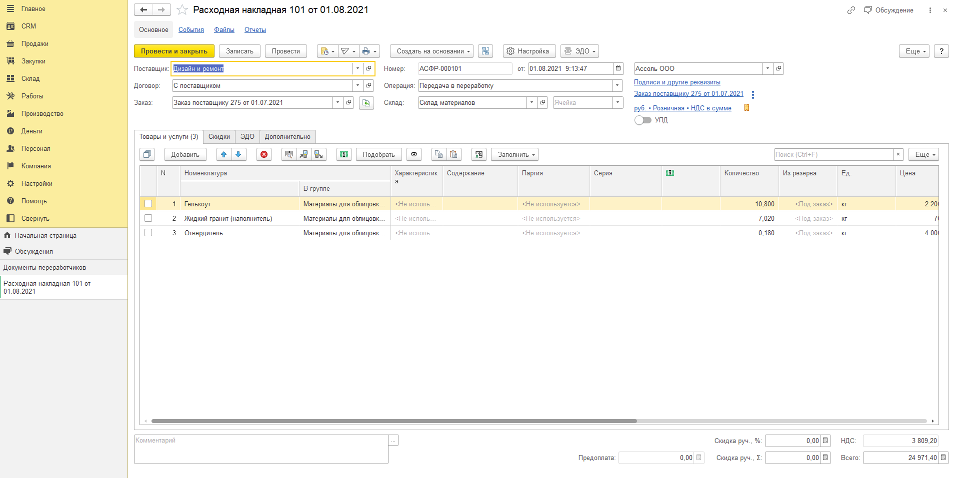
Task: Add document to favorites star
Action: tap(182, 10)
